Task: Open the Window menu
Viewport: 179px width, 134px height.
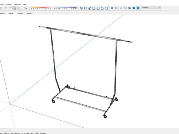Action: 9,4
